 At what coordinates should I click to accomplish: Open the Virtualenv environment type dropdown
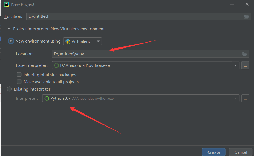click(x=98, y=41)
